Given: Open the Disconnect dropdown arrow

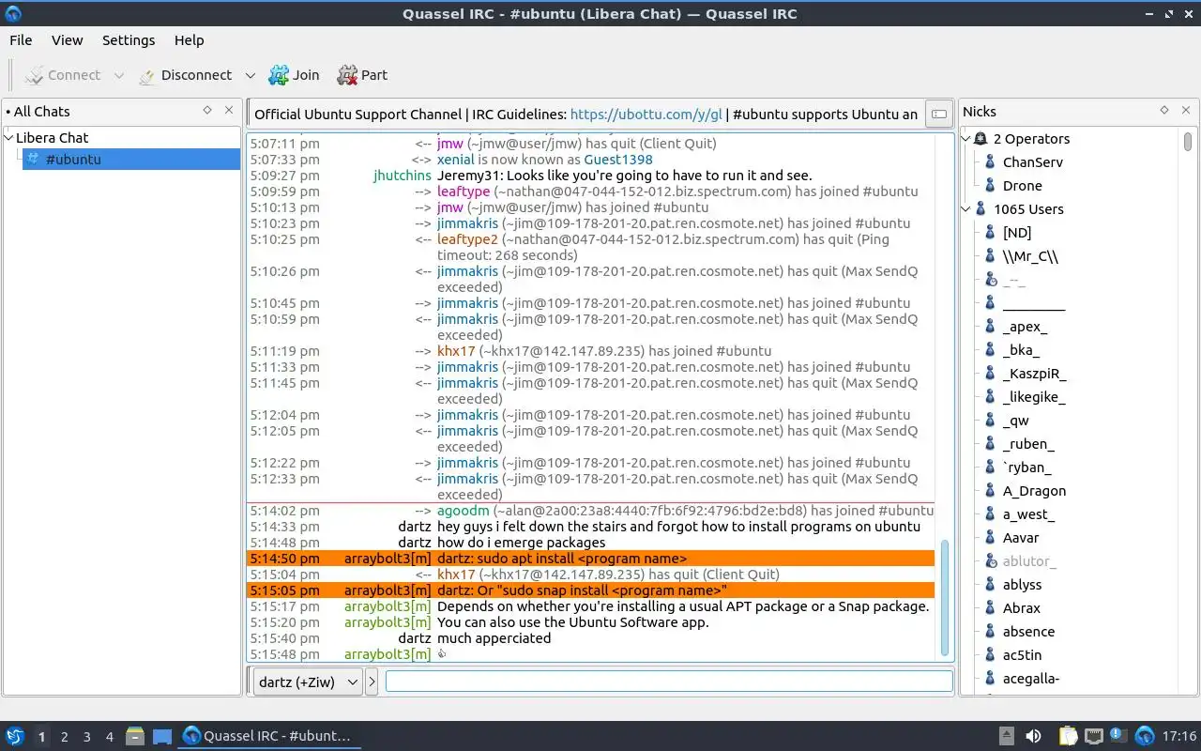Looking at the screenshot, I should coord(250,75).
